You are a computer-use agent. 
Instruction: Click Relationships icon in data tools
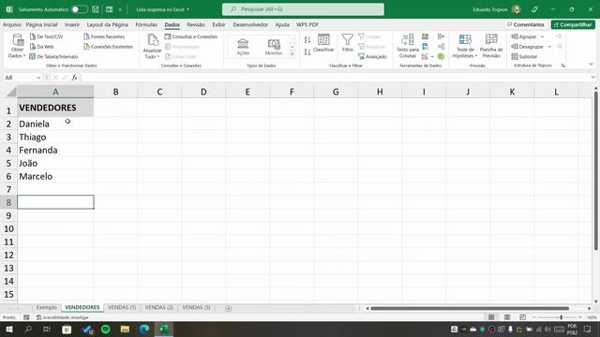point(442,47)
